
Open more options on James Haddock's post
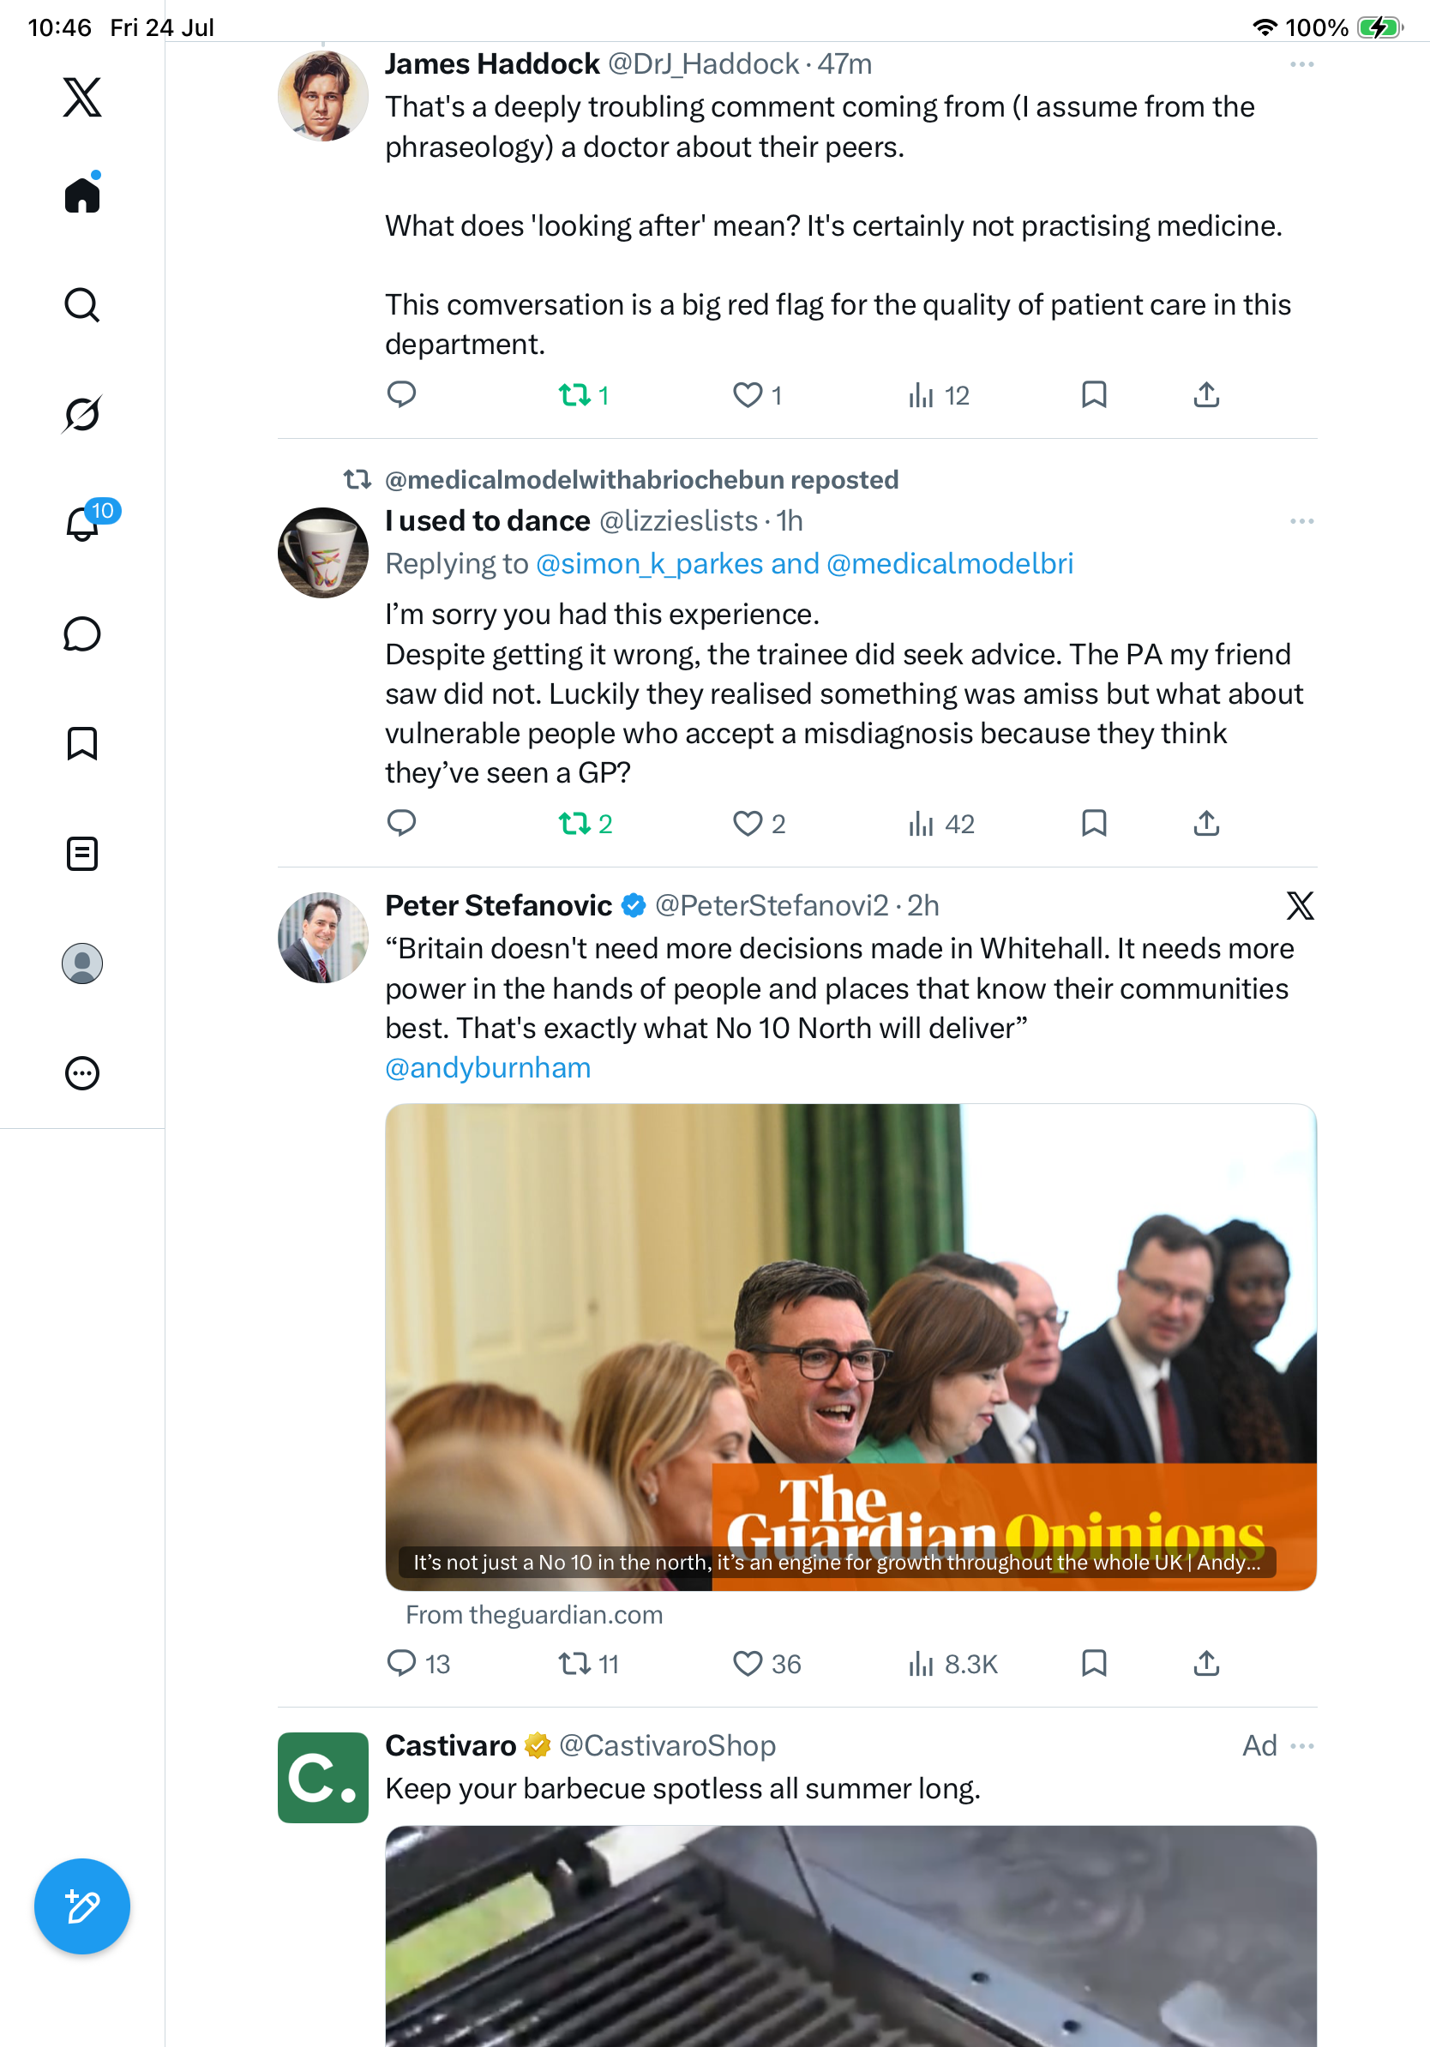[x=1301, y=64]
